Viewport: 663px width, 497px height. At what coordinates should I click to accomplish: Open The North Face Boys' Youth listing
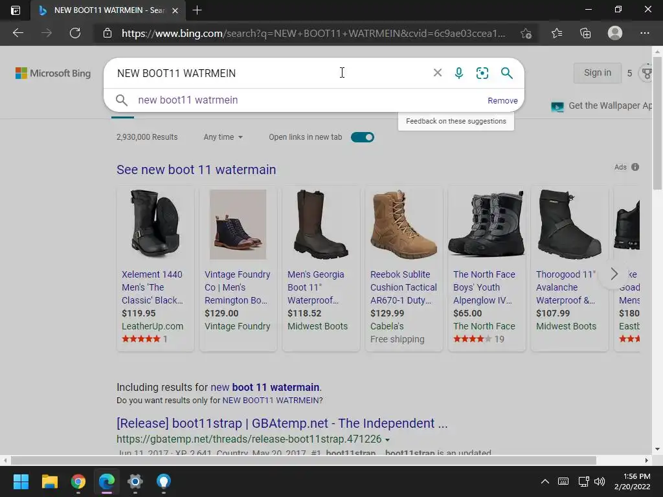click(x=484, y=287)
